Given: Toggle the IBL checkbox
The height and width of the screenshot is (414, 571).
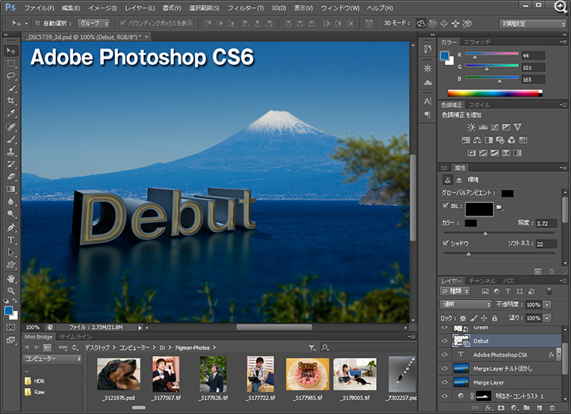Looking at the screenshot, I should coord(445,205).
